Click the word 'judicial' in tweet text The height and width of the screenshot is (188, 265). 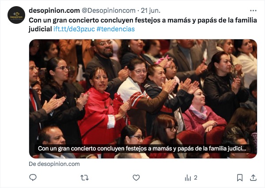[40, 29]
